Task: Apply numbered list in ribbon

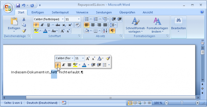Action: (x=95, y=19)
